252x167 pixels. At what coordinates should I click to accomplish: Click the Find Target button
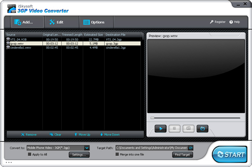[182, 155]
